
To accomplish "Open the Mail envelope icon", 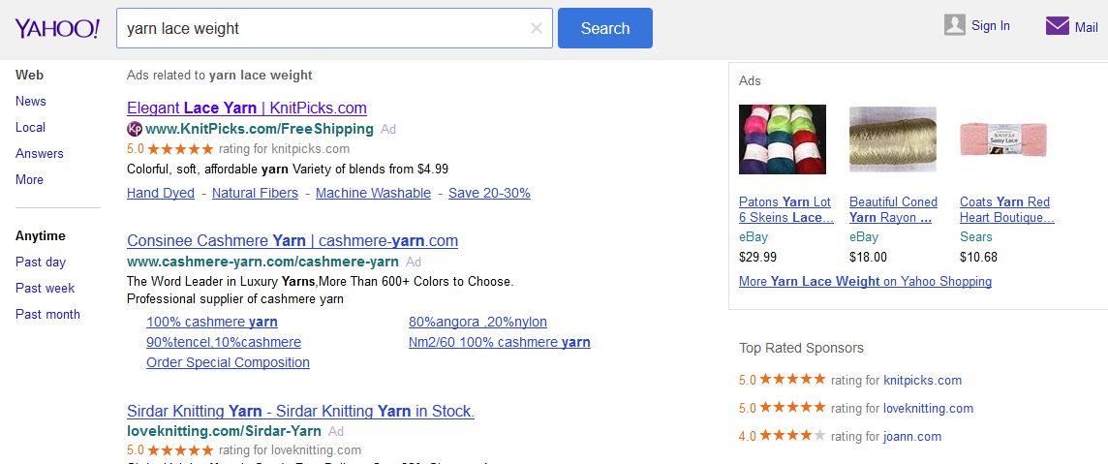I will 1058,26.
